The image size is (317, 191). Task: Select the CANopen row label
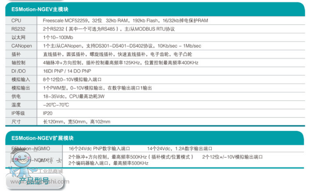[22, 46]
